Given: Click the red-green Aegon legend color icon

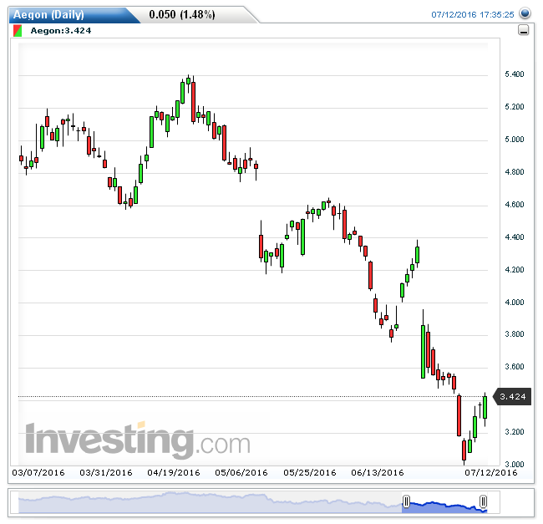Looking at the screenshot, I should coord(18,30).
